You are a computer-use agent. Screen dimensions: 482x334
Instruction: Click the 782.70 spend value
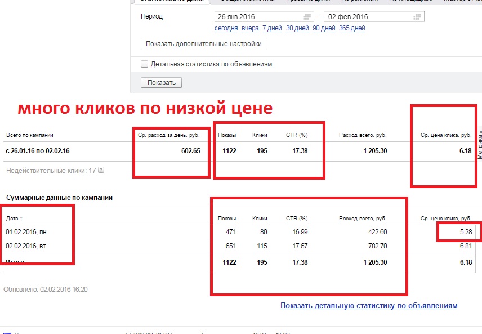pyautogui.click(x=377, y=246)
